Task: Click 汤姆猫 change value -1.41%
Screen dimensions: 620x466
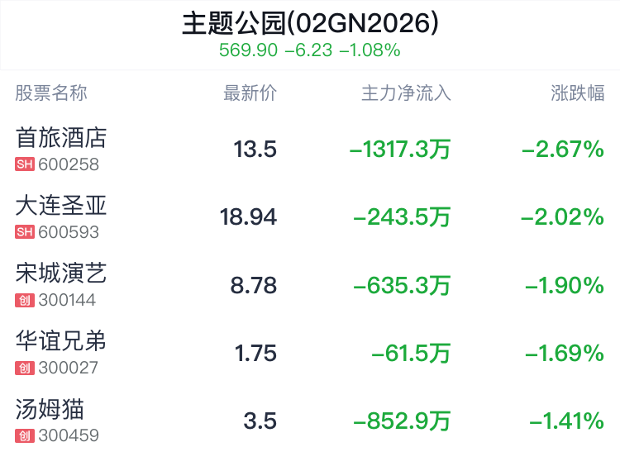Action: (x=565, y=421)
